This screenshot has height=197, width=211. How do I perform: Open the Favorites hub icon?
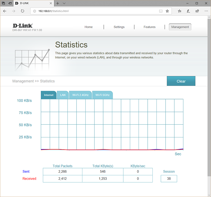[x=180, y=11]
